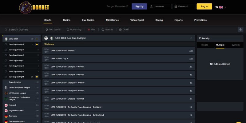Expand +33 markets for UEFA EURO 2024 Winner
The width and height of the screenshot is (246, 123).
[191, 51]
